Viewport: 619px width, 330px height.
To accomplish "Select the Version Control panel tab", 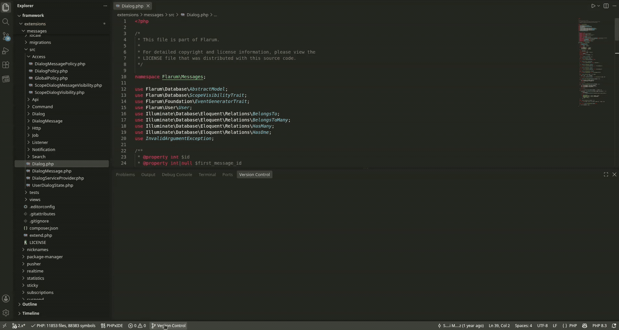I will point(254,175).
